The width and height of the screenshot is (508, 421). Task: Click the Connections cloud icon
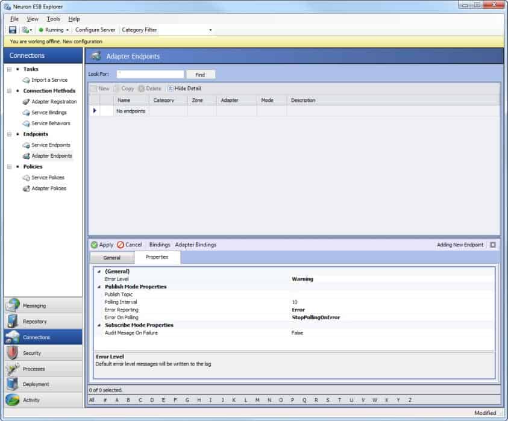13,337
